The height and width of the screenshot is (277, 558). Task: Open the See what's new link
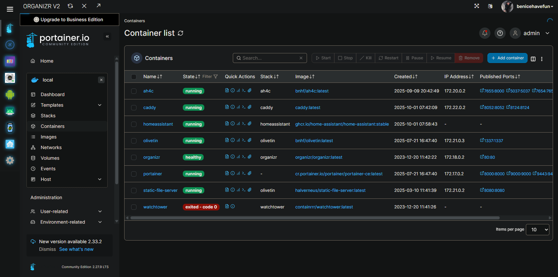tap(76, 249)
